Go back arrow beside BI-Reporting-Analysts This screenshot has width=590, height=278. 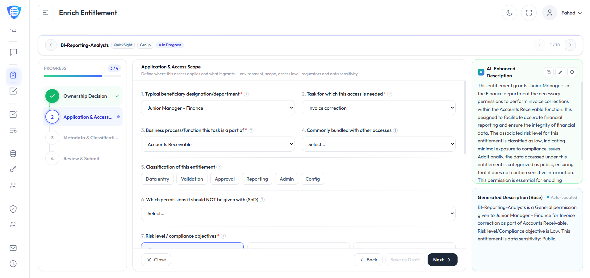[51, 45]
